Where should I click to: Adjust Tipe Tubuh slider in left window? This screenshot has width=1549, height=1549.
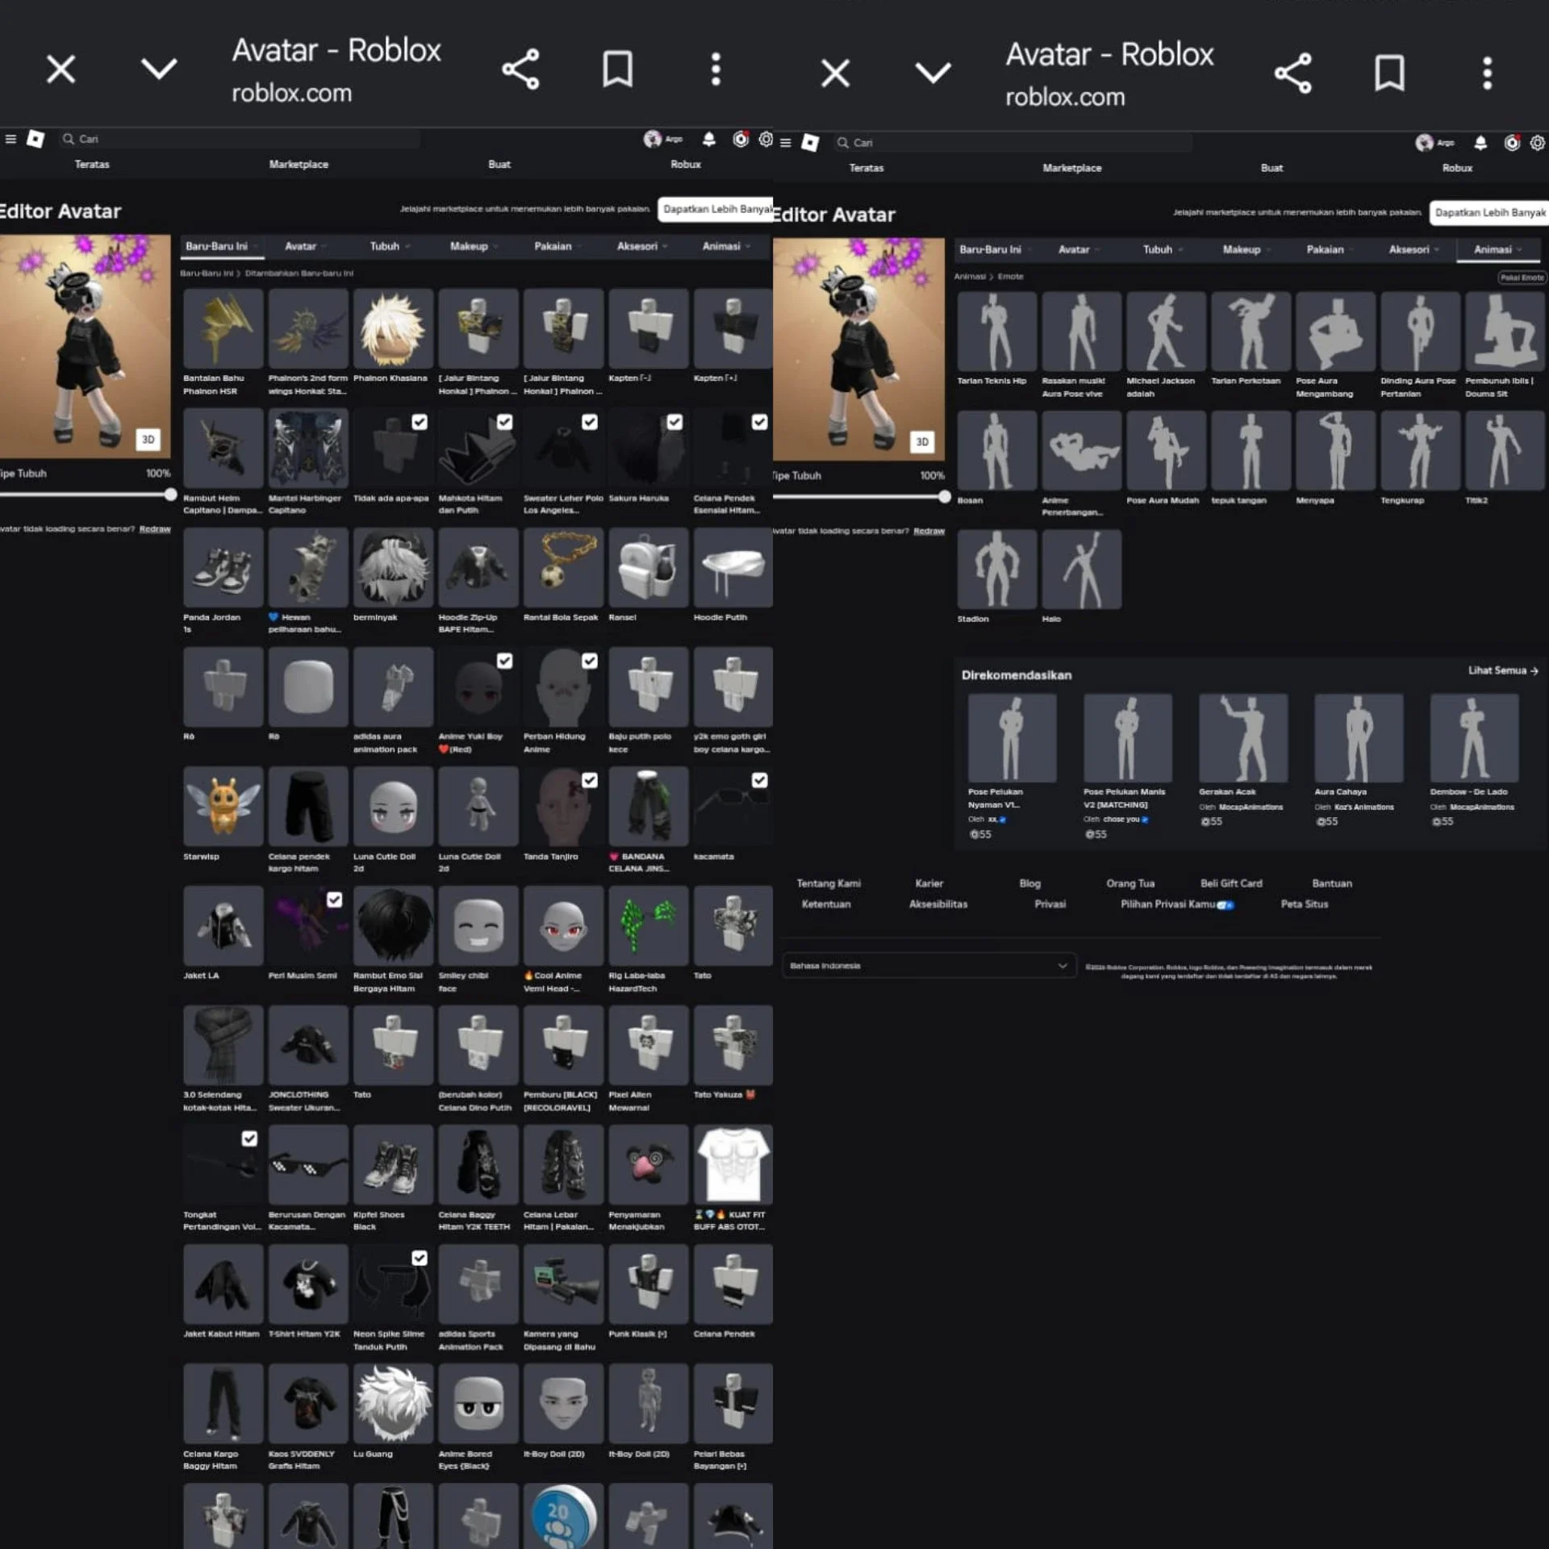pyautogui.click(x=170, y=495)
